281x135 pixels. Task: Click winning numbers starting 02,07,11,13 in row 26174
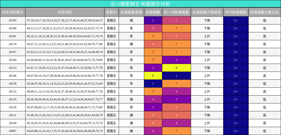click(x=65, y=44)
